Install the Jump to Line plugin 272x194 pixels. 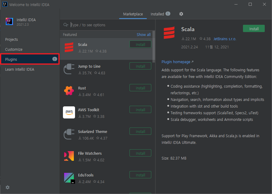pos(140,66)
